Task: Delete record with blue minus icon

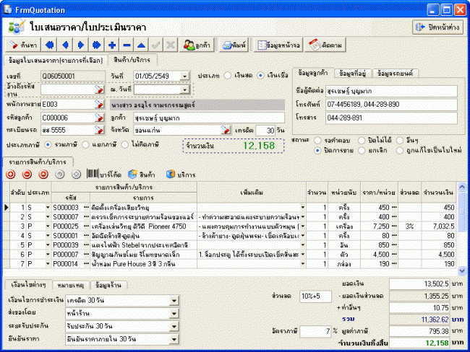Action: [127, 45]
